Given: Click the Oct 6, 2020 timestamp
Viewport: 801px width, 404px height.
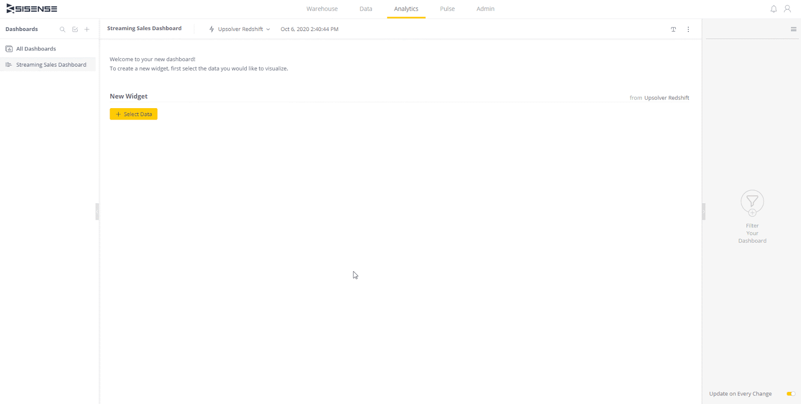Looking at the screenshot, I should tap(309, 29).
